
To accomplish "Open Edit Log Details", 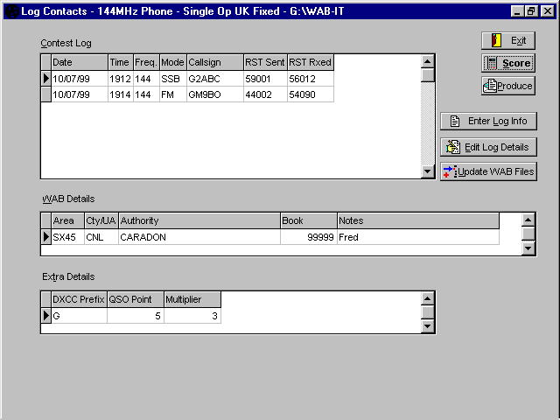I will [x=488, y=147].
